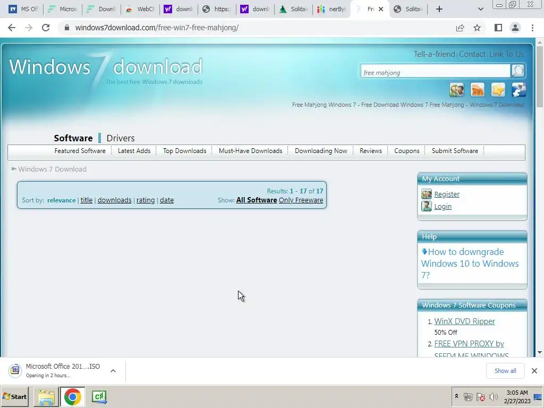Open the C# app on taskbar

coord(99,397)
